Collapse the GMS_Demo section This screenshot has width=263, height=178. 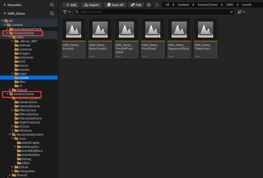point(5,13)
